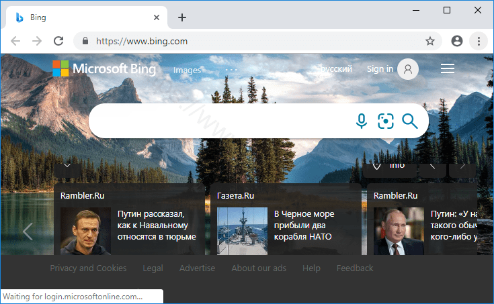The image size is (494, 304).
Task: Click the Sign in avatar icon
Action: pos(408,69)
